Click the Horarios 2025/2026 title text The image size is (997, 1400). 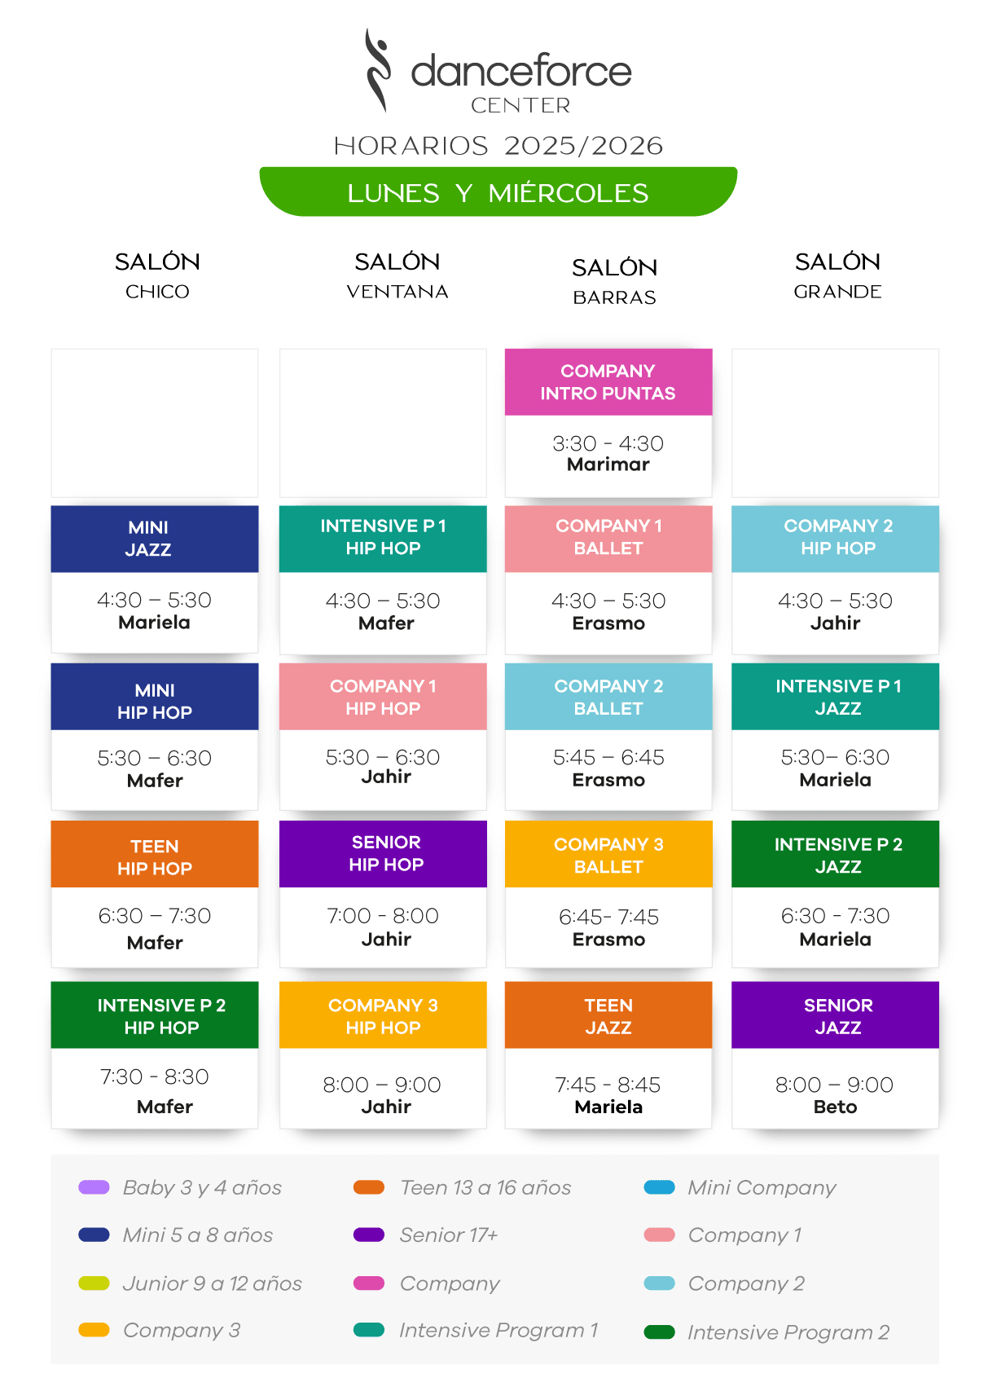coord(498,146)
